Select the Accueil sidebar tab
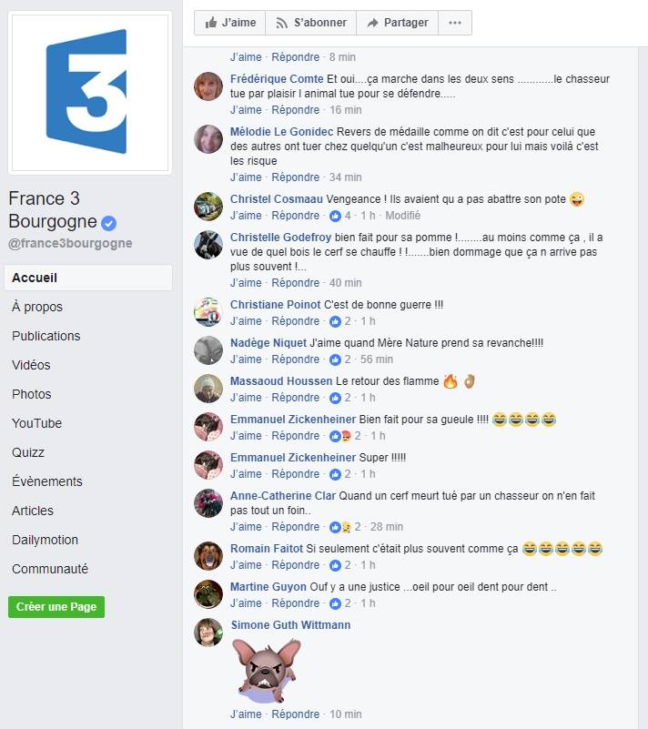This screenshot has height=729, width=648. [88, 278]
